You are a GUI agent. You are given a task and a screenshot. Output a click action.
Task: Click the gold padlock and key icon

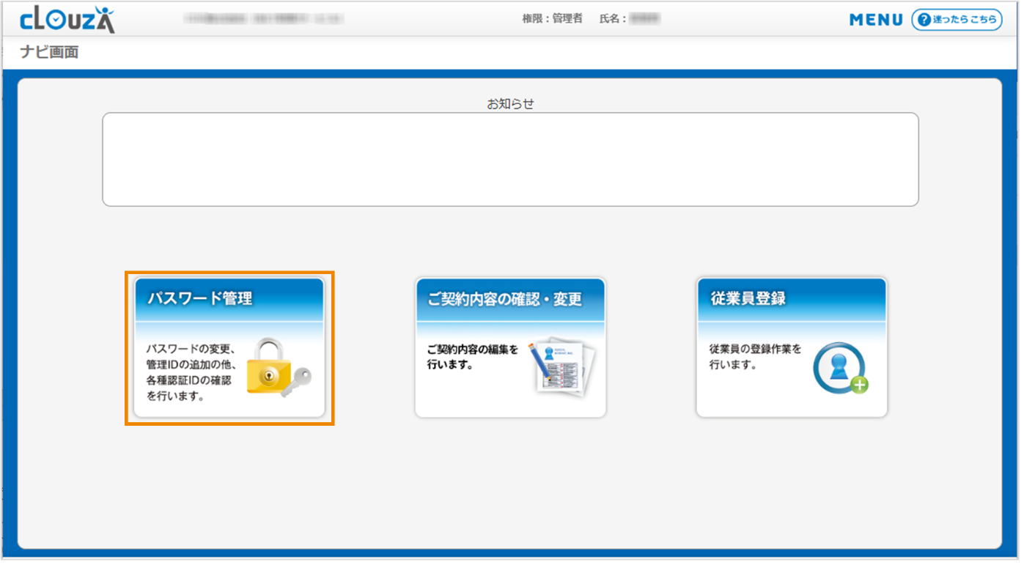pyautogui.click(x=270, y=366)
